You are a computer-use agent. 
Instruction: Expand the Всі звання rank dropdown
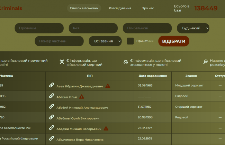[x=105, y=41]
